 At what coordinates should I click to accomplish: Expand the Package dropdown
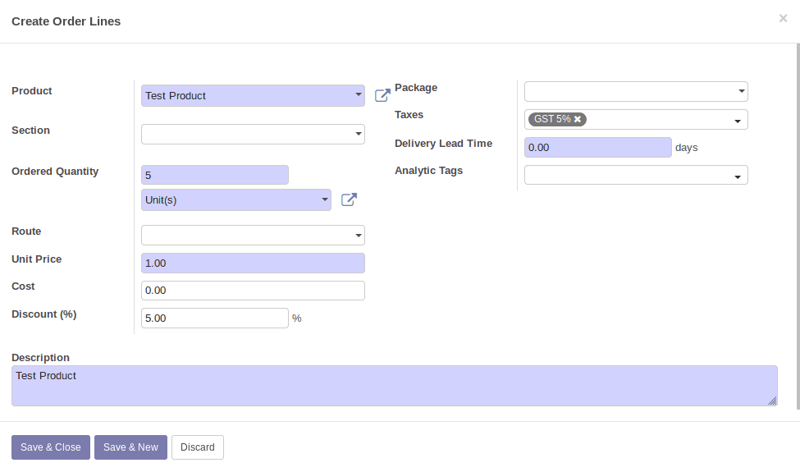coord(741,91)
